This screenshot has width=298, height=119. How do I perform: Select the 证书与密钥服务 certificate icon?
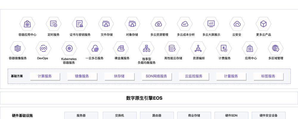point(80,24)
